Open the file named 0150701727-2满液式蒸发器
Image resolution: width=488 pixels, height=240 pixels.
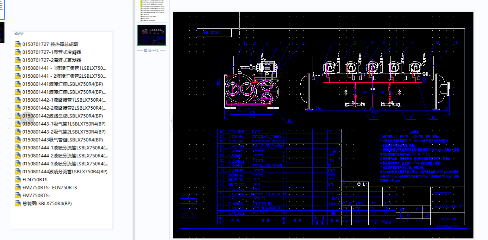point(52,60)
